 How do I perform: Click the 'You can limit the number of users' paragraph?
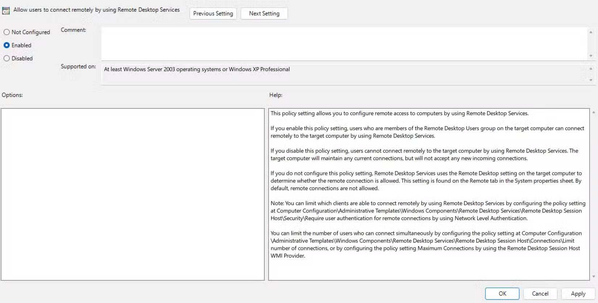pos(426,244)
